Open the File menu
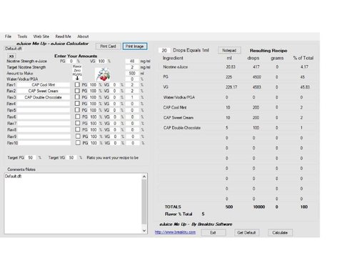The height and width of the screenshot is (276, 357). pos(8,36)
